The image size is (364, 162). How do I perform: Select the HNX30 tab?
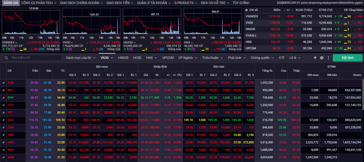[123, 58]
